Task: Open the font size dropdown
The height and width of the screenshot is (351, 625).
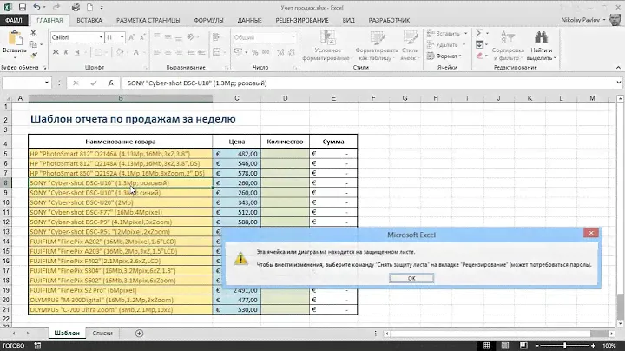Action: coord(123,38)
